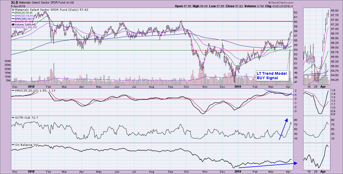Click the SCTR-XLB 72.7 label
This screenshot has height=174, width=343.
tap(26, 117)
